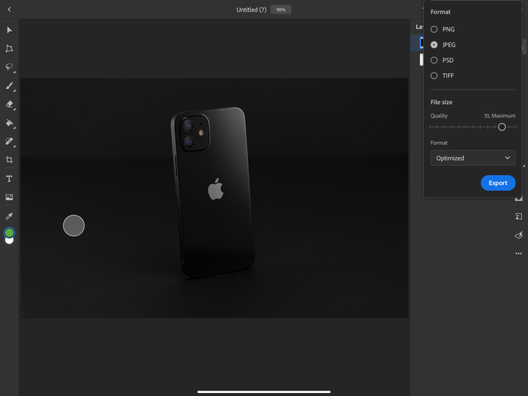Image resolution: width=528 pixels, height=396 pixels.
Task: Select the Paint Bucket fill tool
Action: coord(9,123)
